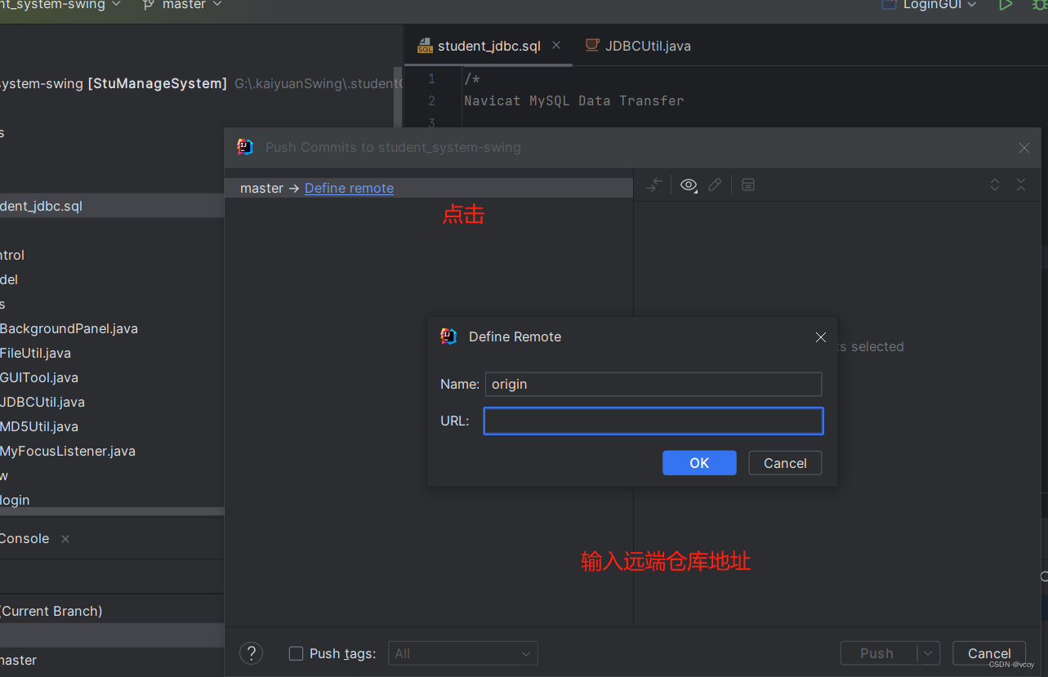1048x677 pixels.
Task: Click the Name field containing origin
Action: 653,384
